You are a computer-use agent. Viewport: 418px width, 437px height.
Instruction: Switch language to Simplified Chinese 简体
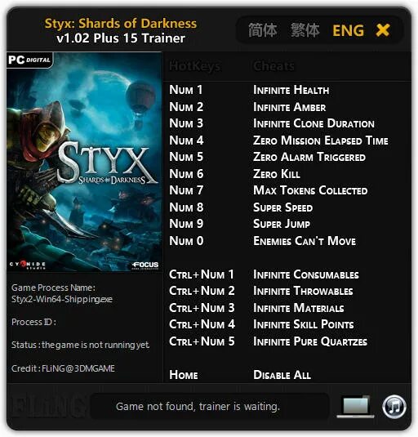click(262, 30)
